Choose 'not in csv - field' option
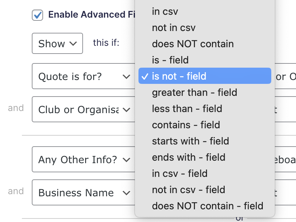 (188, 190)
